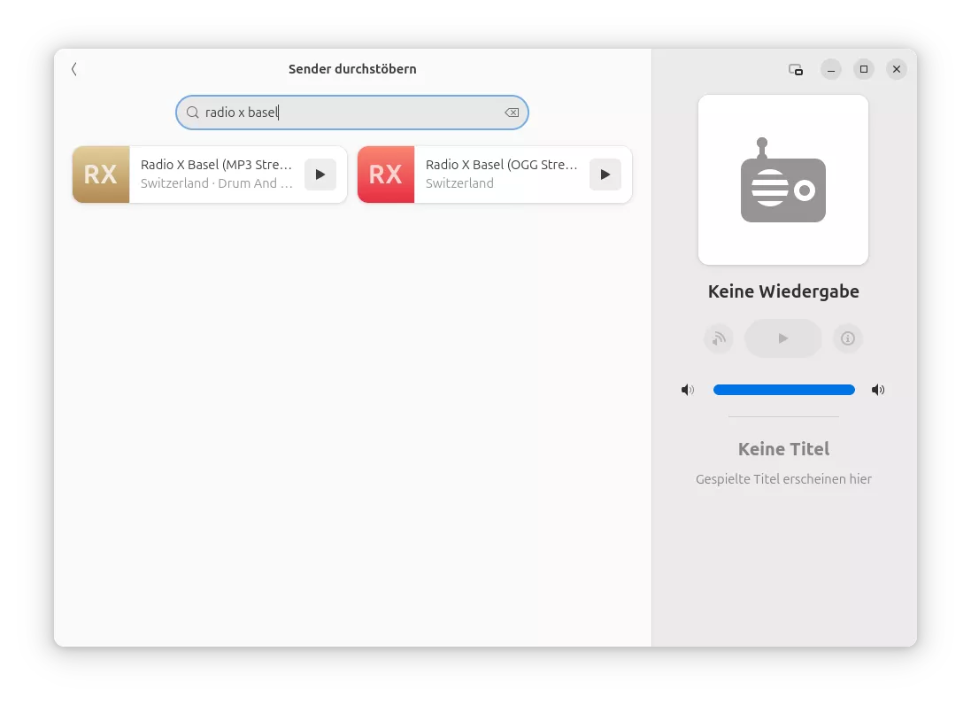Click the Keine Wiedergabe label
The width and height of the screenshot is (971, 706).
(x=782, y=291)
